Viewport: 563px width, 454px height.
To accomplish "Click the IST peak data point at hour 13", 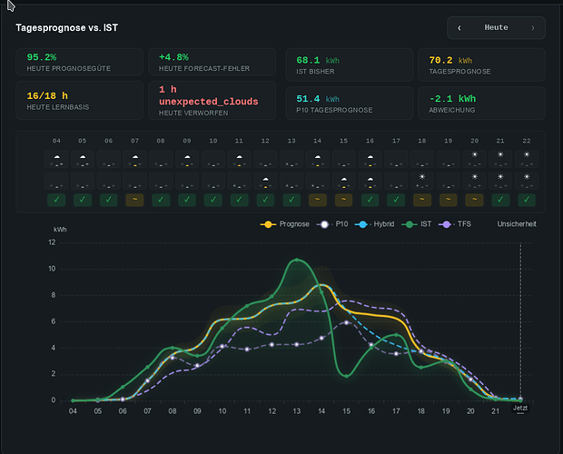I will tap(297, 260).
